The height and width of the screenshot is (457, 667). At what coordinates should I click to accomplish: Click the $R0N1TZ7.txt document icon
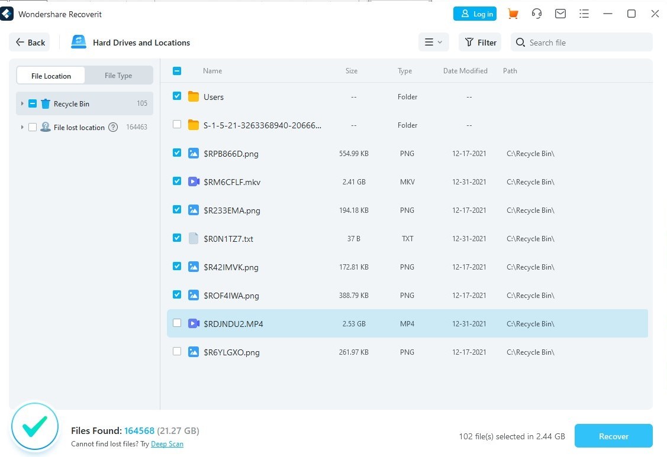click(x=194, y=238)
